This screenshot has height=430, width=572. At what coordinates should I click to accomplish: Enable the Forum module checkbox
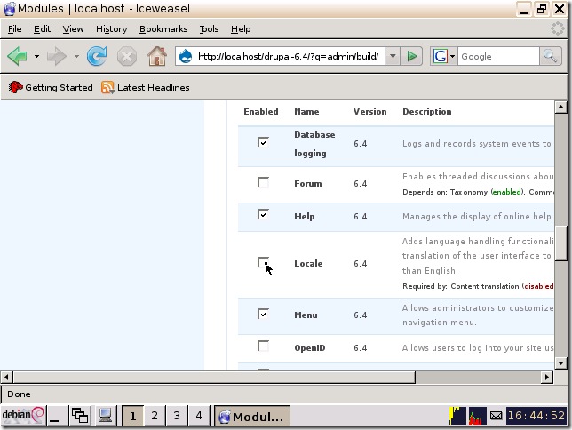pos(263,182)
